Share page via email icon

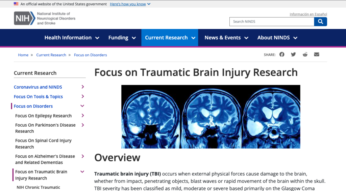[x=317, y=54]
